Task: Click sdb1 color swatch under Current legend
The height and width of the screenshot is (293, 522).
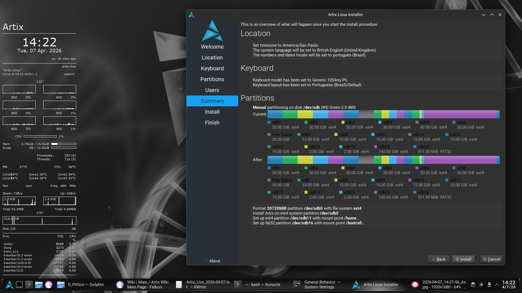Action: [x=269, y=122]
